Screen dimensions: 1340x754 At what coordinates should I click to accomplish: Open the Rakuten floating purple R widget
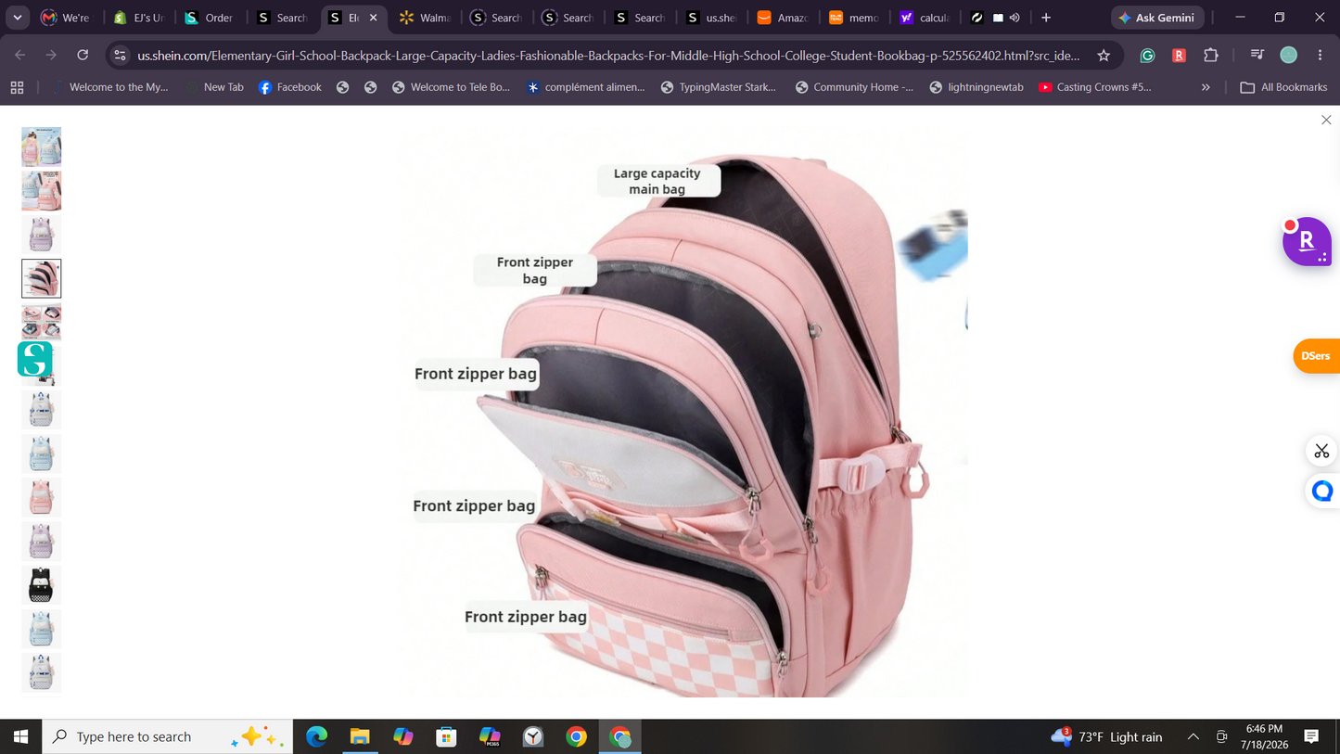[x=1307, y=241]
